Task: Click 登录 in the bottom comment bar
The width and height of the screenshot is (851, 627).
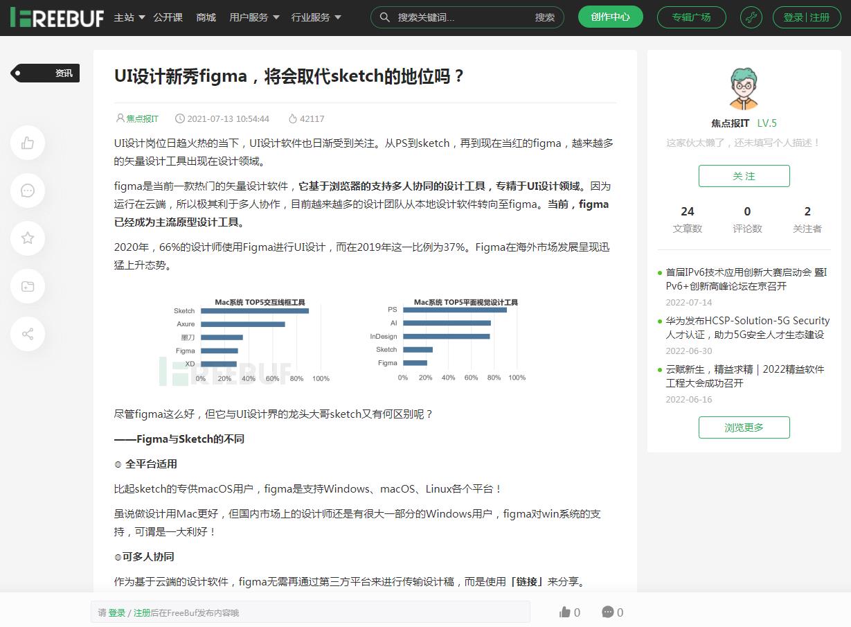Action: (x=117, y=612)
